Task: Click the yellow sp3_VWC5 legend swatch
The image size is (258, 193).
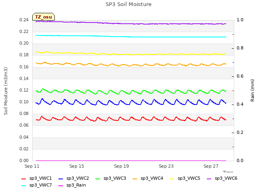Action: (172, 179)
